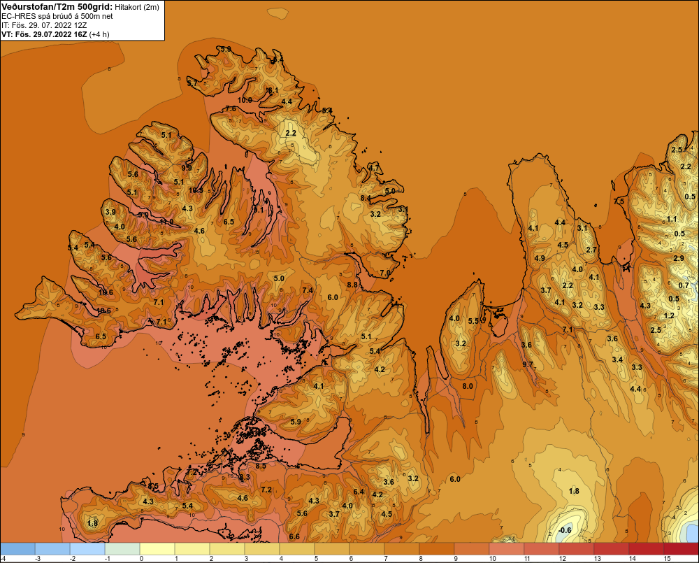Click the 4.7 temperature value on the map
This screenshot has width=699, height=563.
374,168
